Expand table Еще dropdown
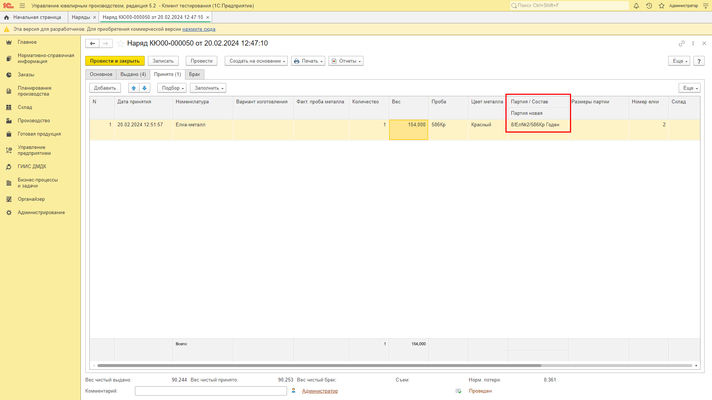Screen dimensions: 712x400 coord(690,88)
